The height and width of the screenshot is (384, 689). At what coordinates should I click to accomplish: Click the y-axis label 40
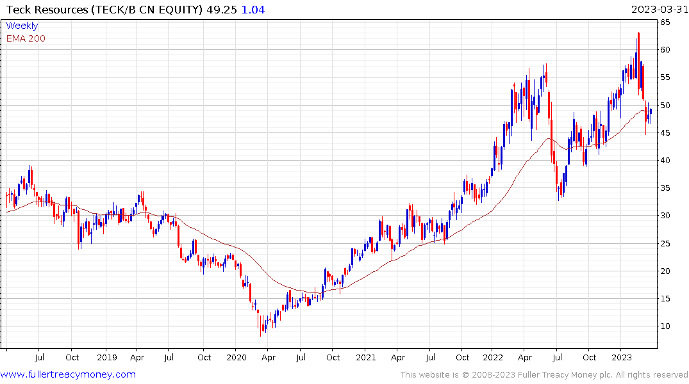click(665, 161)
